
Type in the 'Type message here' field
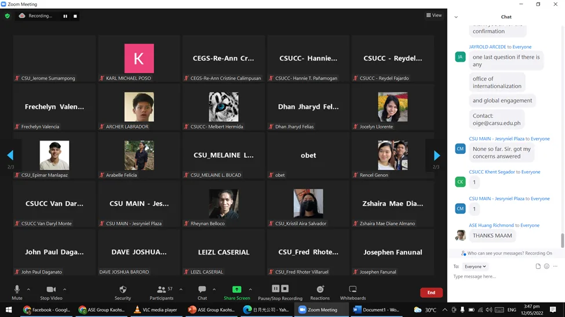pyautogui.click(x=498, y=277)
